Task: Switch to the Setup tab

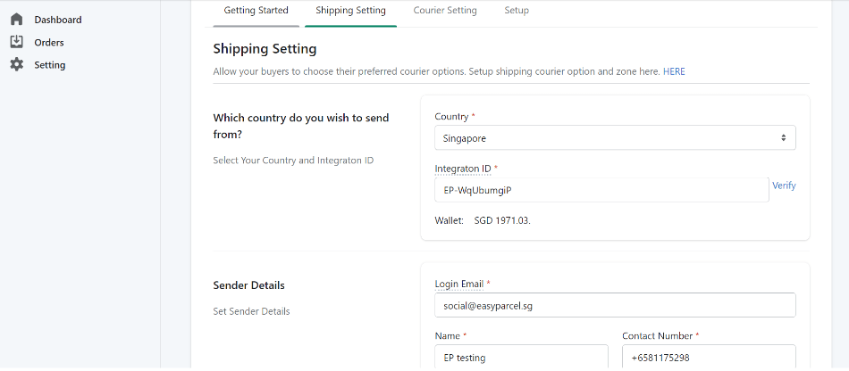Action: (517, 11)
